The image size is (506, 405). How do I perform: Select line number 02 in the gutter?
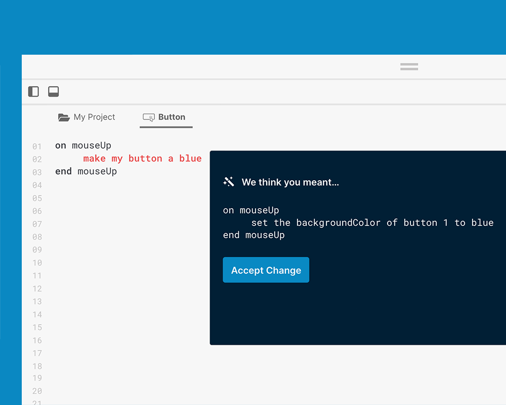click(37, 159)
